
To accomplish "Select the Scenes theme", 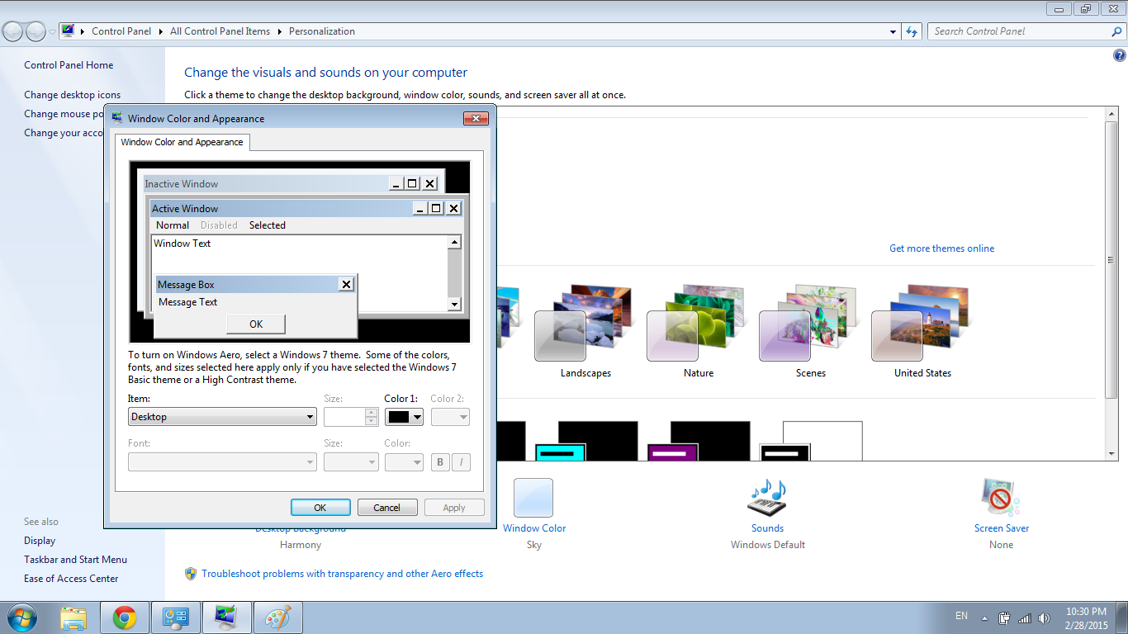I will (810, 332).
